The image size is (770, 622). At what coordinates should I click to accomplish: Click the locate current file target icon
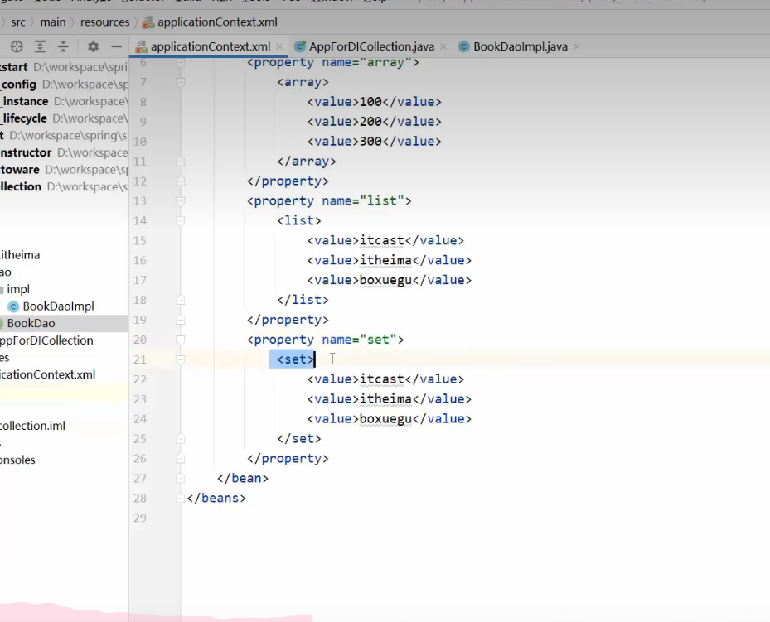(17, 46)
